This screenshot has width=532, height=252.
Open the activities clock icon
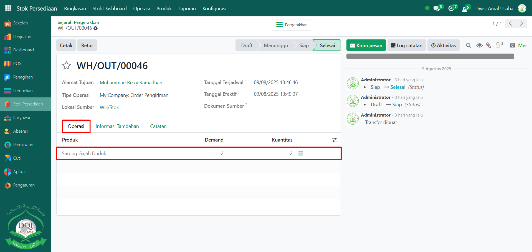pos(451,9)
